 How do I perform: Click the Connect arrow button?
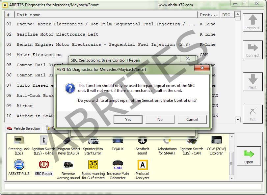tap(253, 50)
